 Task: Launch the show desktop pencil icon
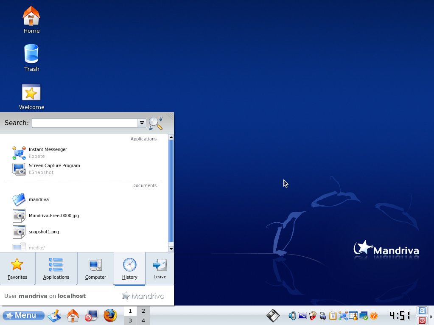pos(54,316)
